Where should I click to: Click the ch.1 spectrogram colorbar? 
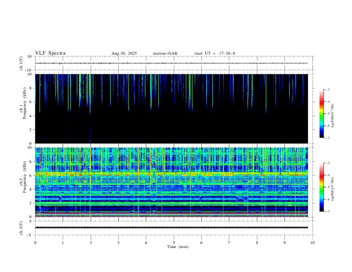click(321, 114)
